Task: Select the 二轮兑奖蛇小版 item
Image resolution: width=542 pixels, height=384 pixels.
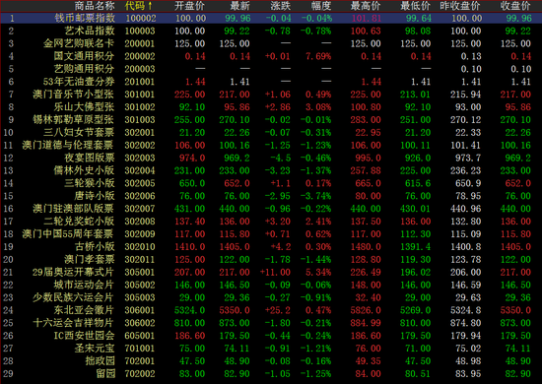Action: point(79,221)
